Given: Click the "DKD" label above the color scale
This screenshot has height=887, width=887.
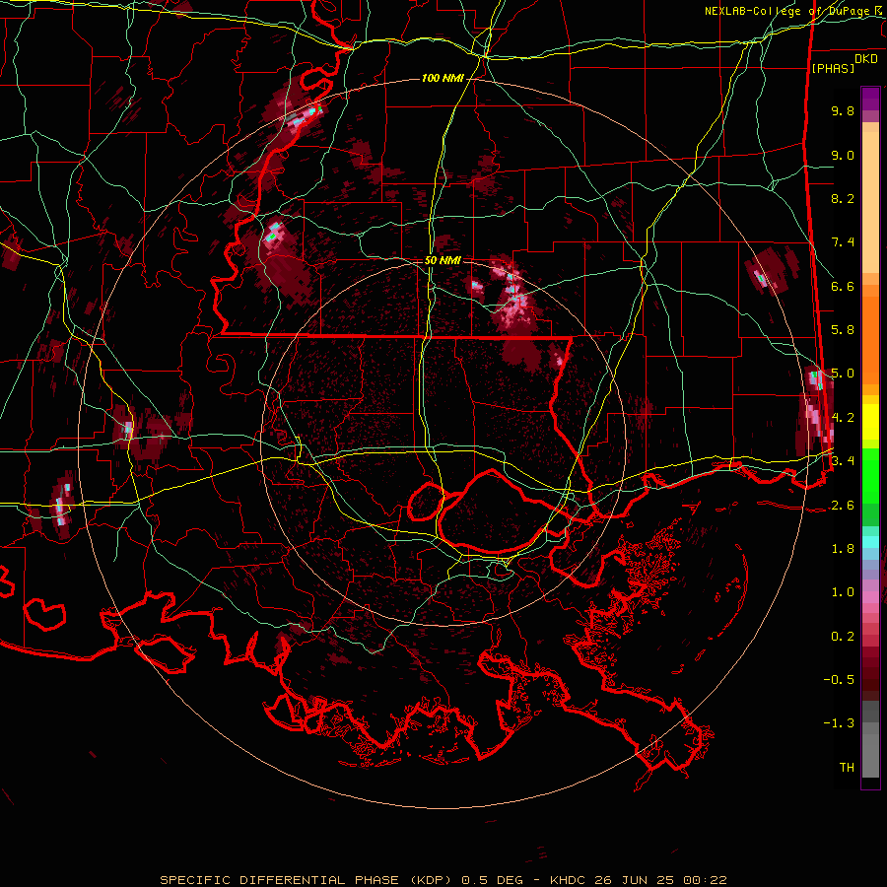Looking at the screenshot, I should click(x=866, y=59).
